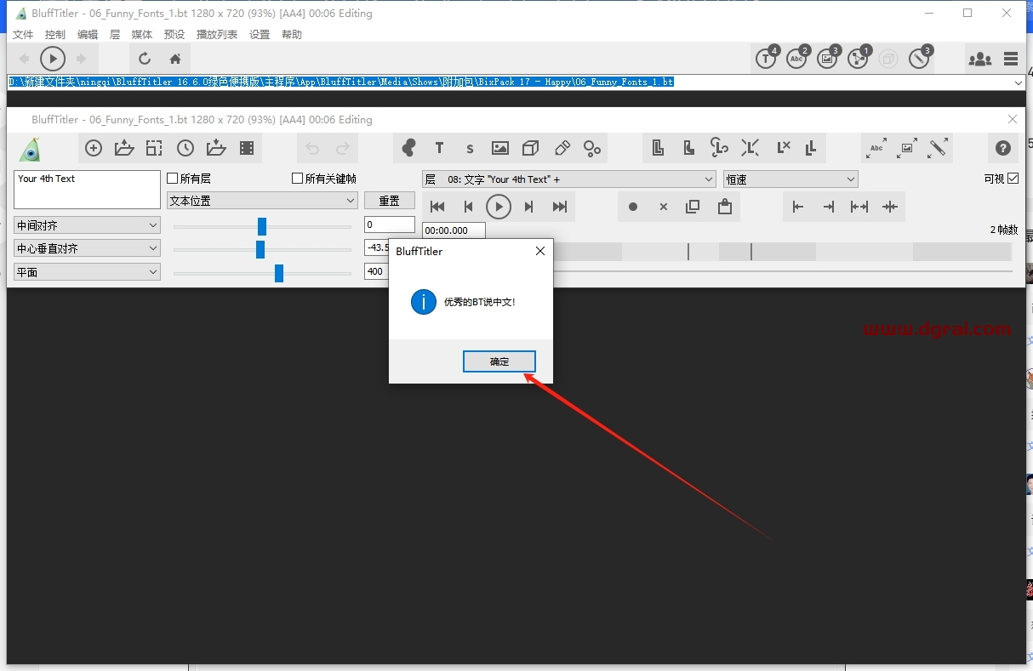Click the delete layer L-with-X icon

point(784,148)
